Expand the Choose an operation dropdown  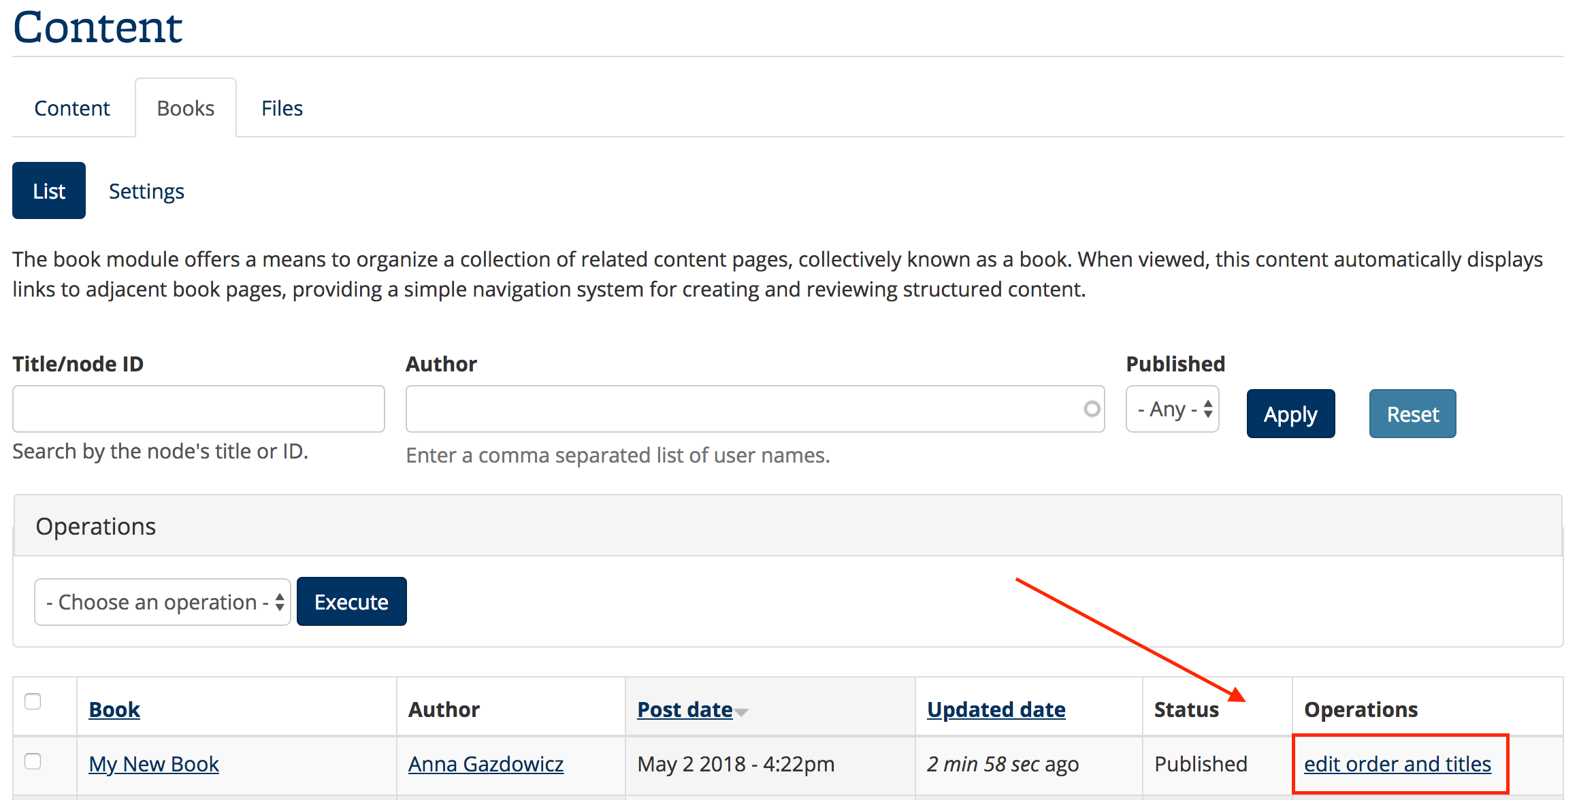point(163,602)
